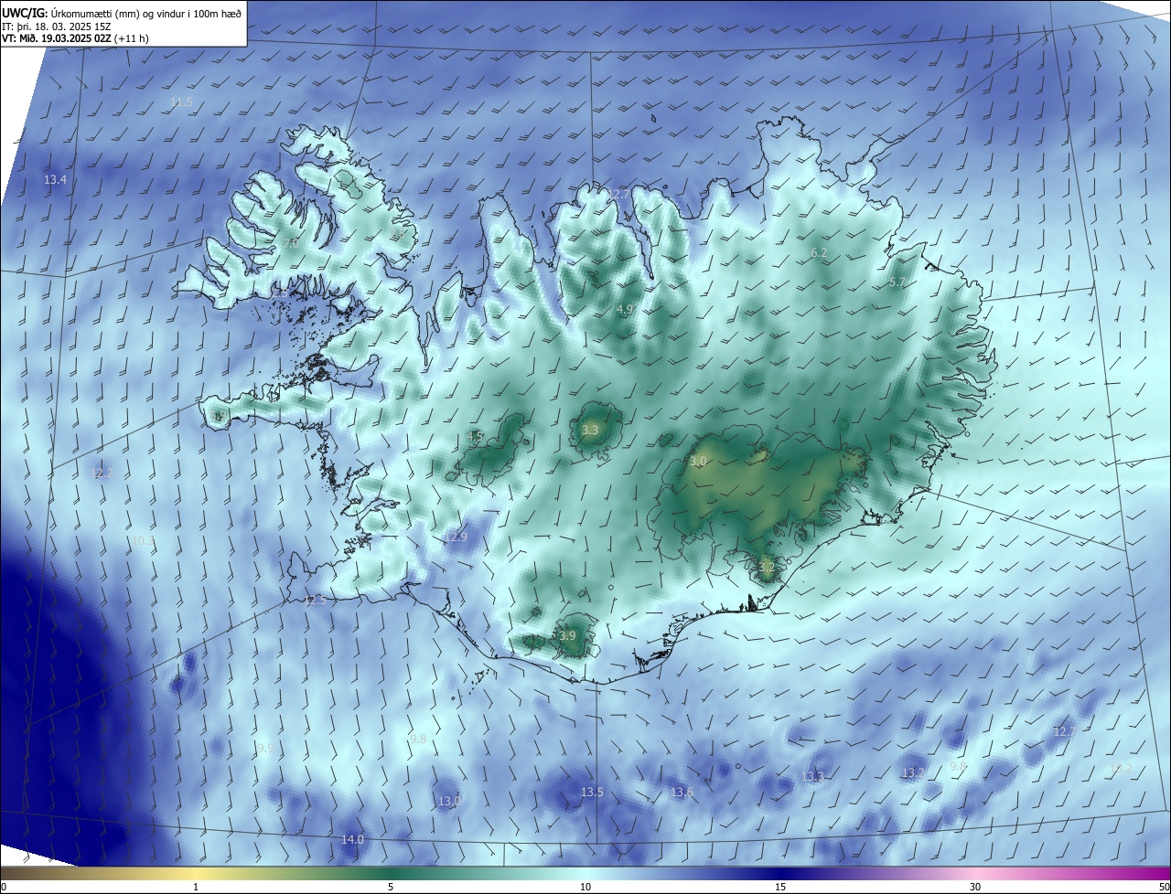Click the 12.7 value in the southeast corner
Viewport: 1171px width, 894px height.
point(1065,732)
